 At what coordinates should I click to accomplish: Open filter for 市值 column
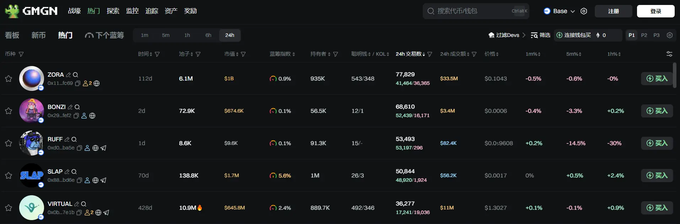click(x=243, y=54)
